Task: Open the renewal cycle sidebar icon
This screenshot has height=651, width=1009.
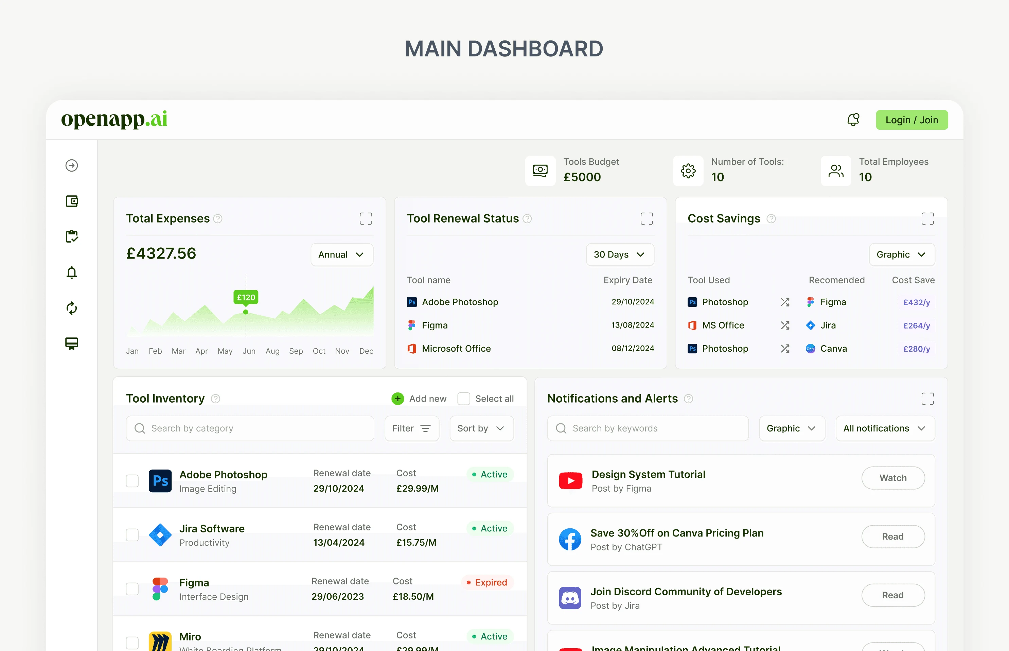Action: click(x=71, y=308)
